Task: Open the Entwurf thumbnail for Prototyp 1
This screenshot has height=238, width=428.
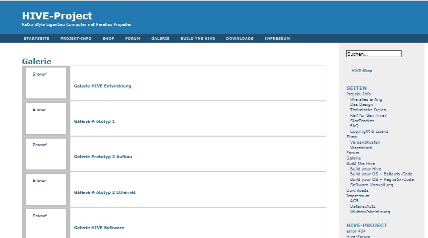Action: point(46,118)
